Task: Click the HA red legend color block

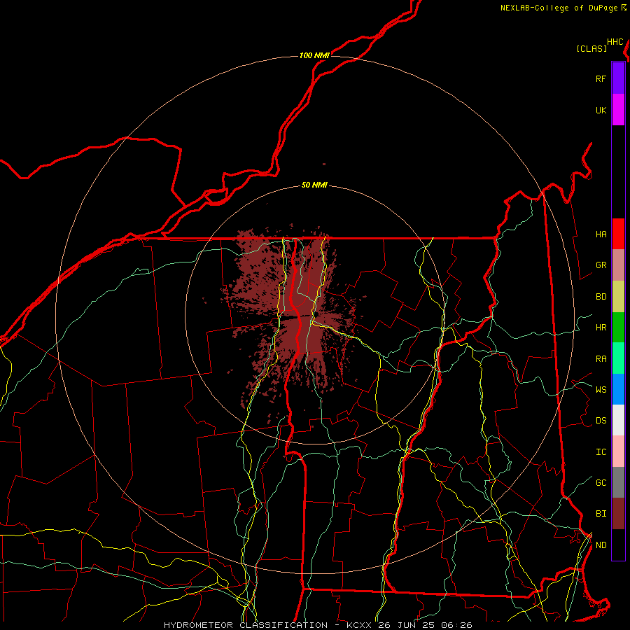Action: [618, 234]
